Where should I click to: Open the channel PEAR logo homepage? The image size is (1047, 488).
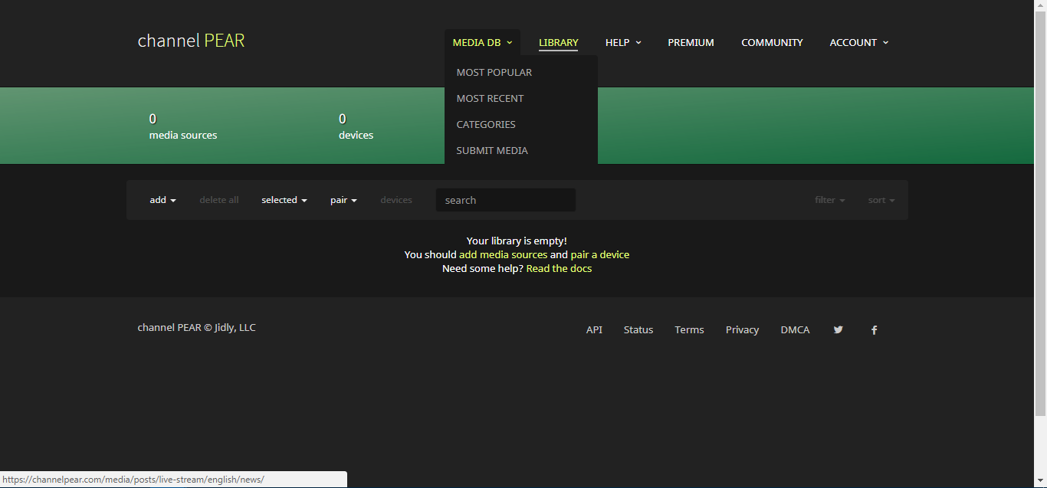click(191, 41)
